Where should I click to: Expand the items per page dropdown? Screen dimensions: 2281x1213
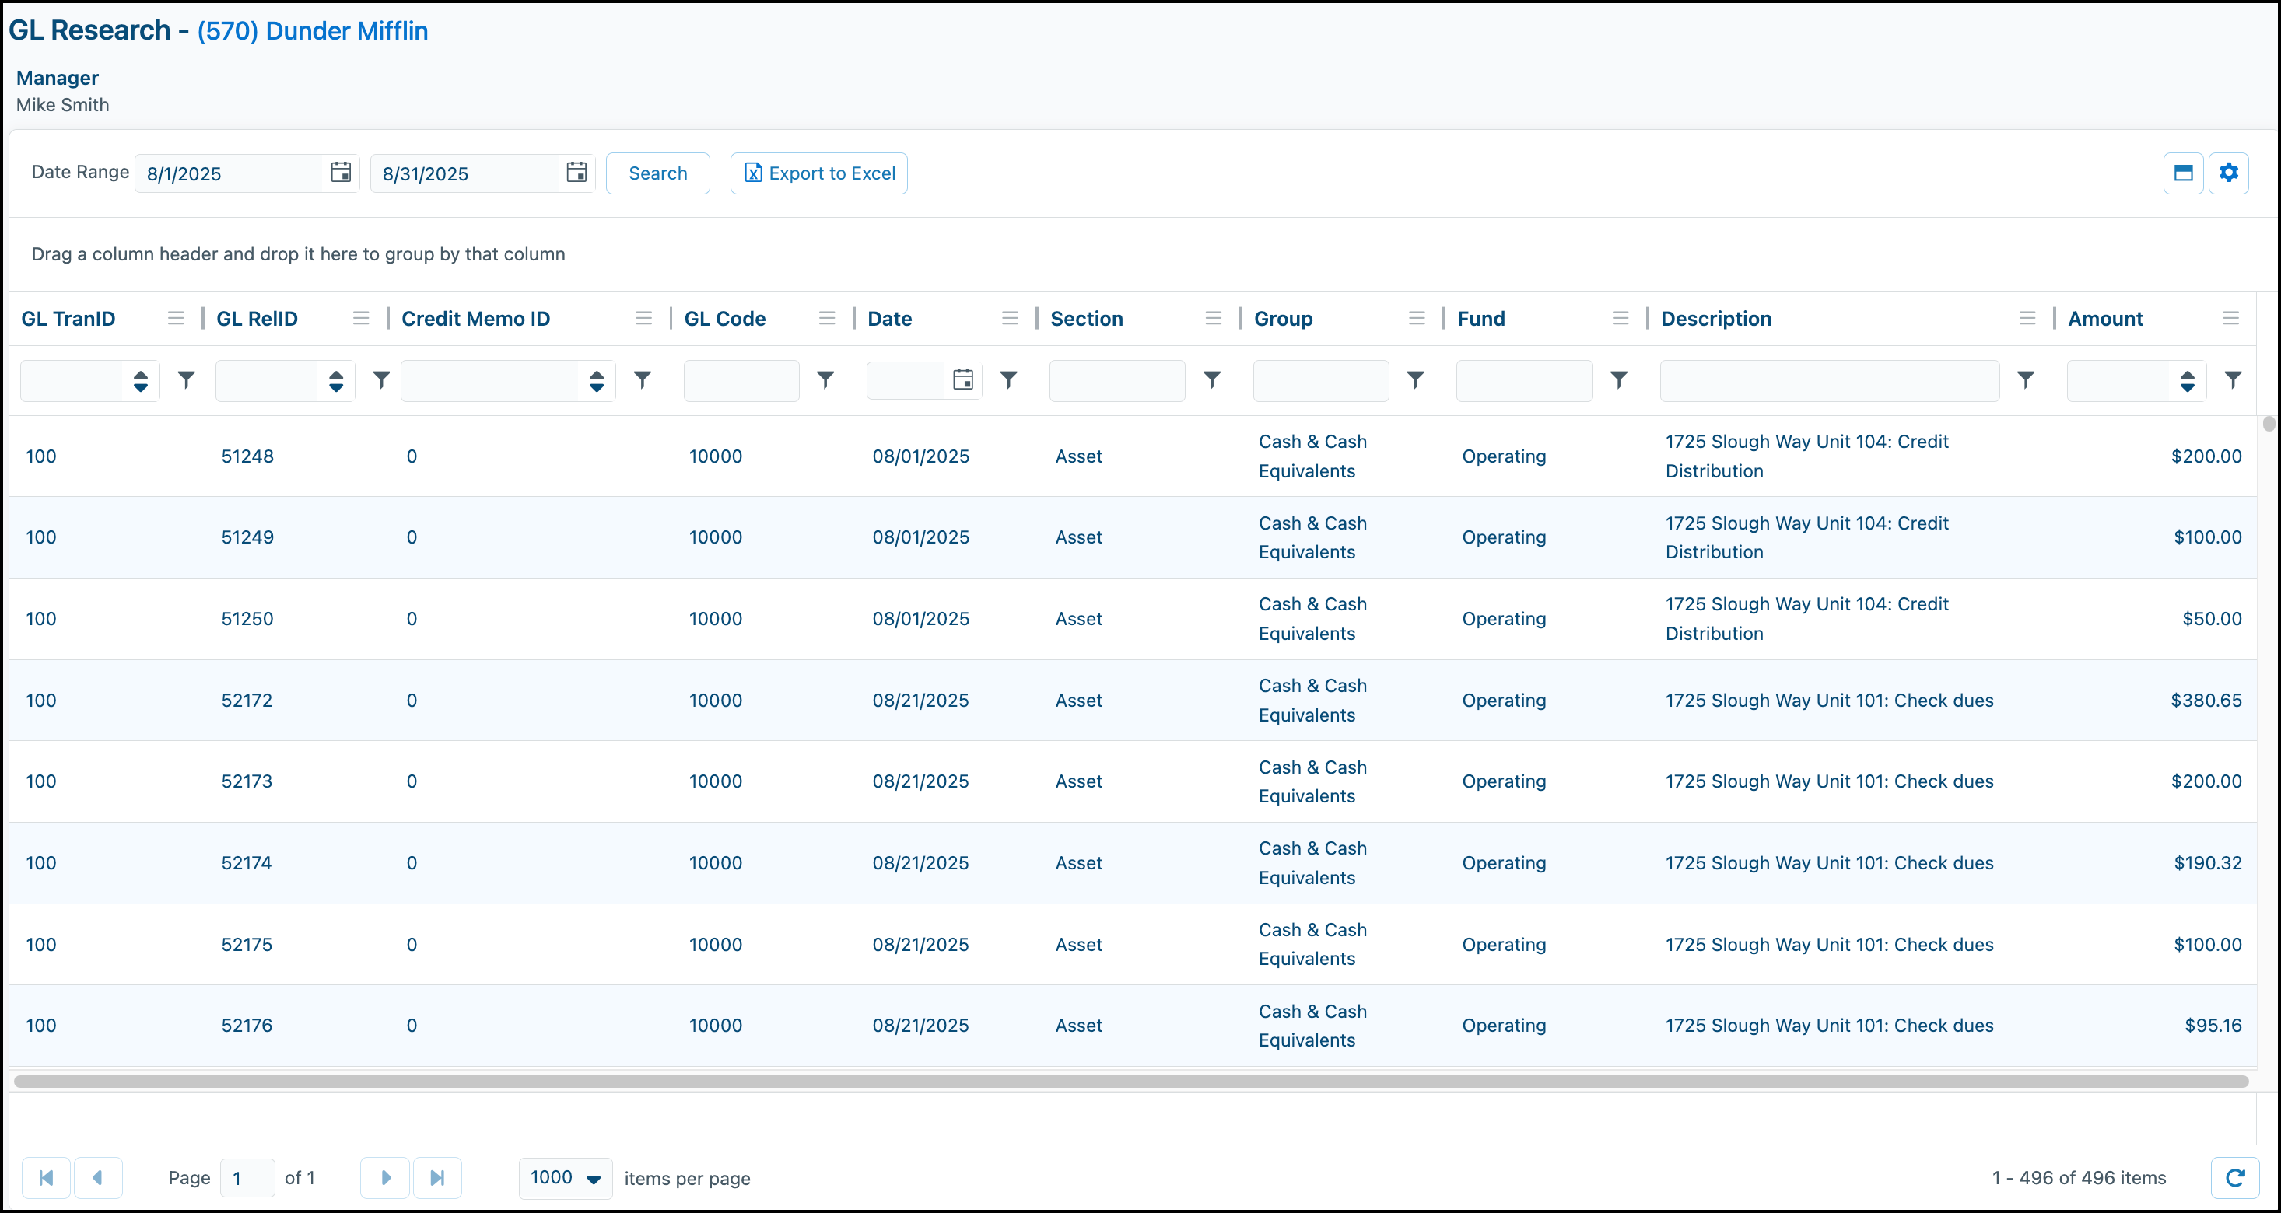594,1179
